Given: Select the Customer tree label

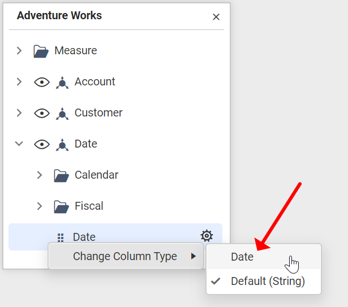Looking at the screenshot, I should 98,113.
